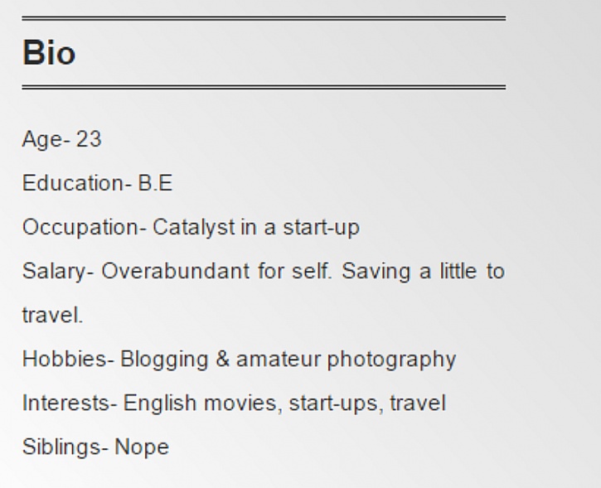Screen dimensions: 601x488
Task: Click the double line above Bio heading
Action: click(264, 18)
